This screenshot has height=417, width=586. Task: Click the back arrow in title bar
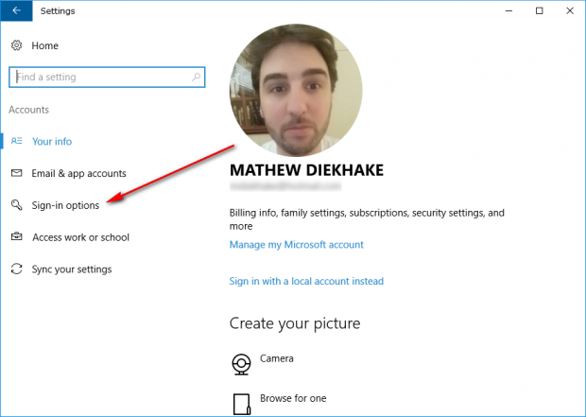click(x=16, y=10)
